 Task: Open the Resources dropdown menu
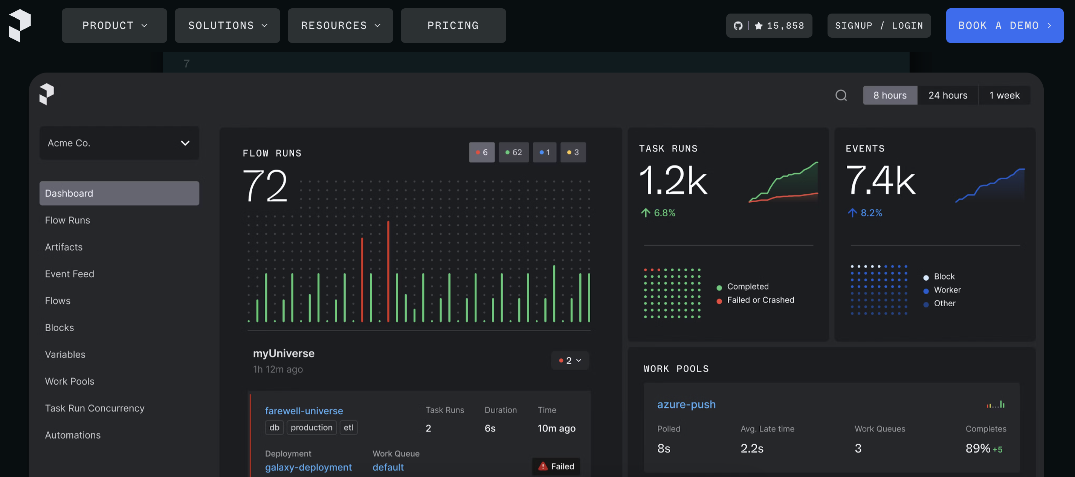340,26
